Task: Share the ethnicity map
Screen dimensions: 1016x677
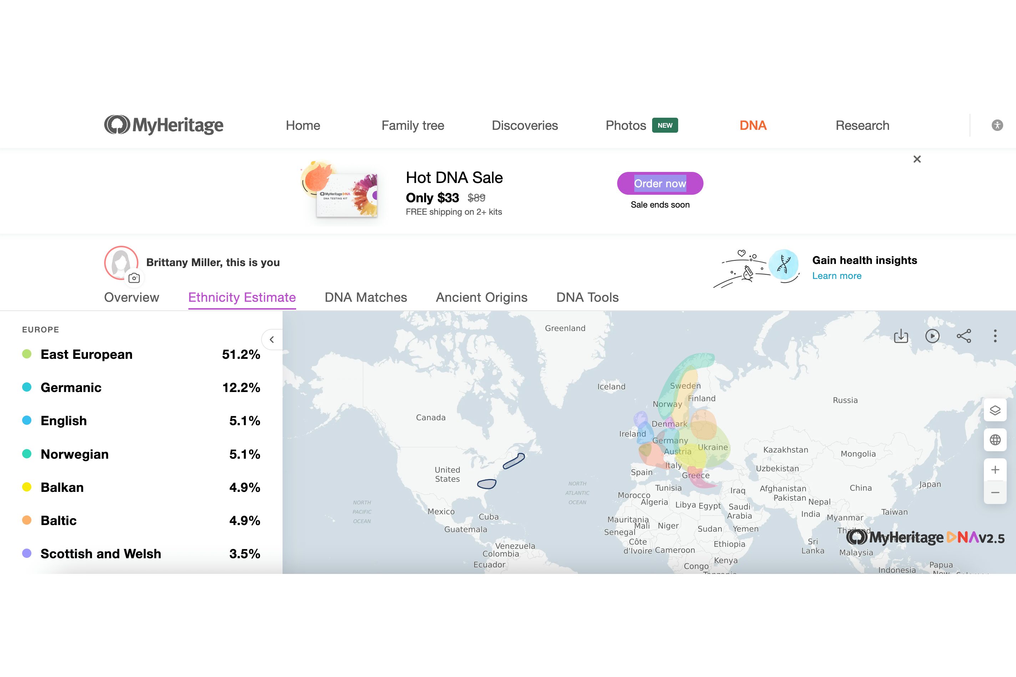Action: [x=964, y=336]
